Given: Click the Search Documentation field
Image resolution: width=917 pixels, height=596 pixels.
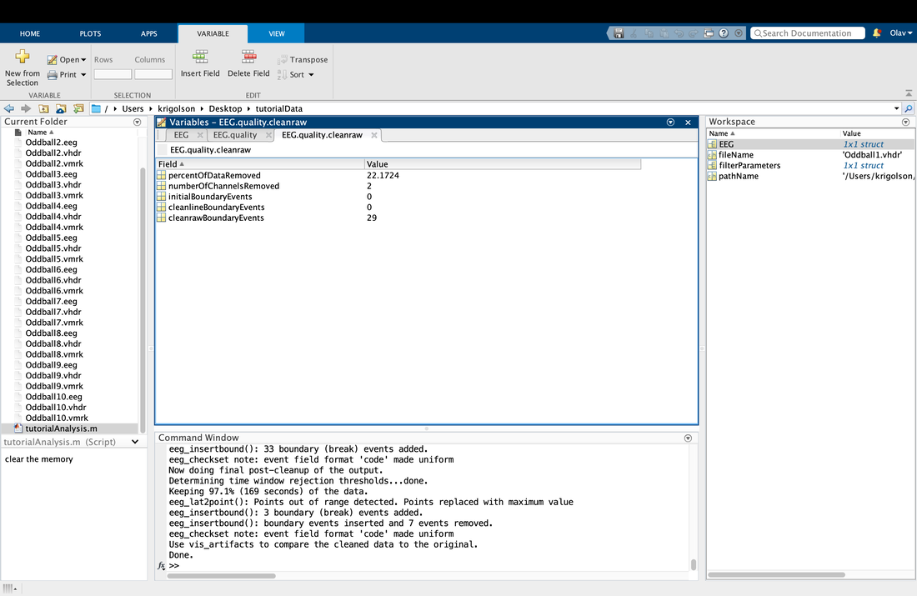Looking at the screenshot, I should [x=808, y=33].
